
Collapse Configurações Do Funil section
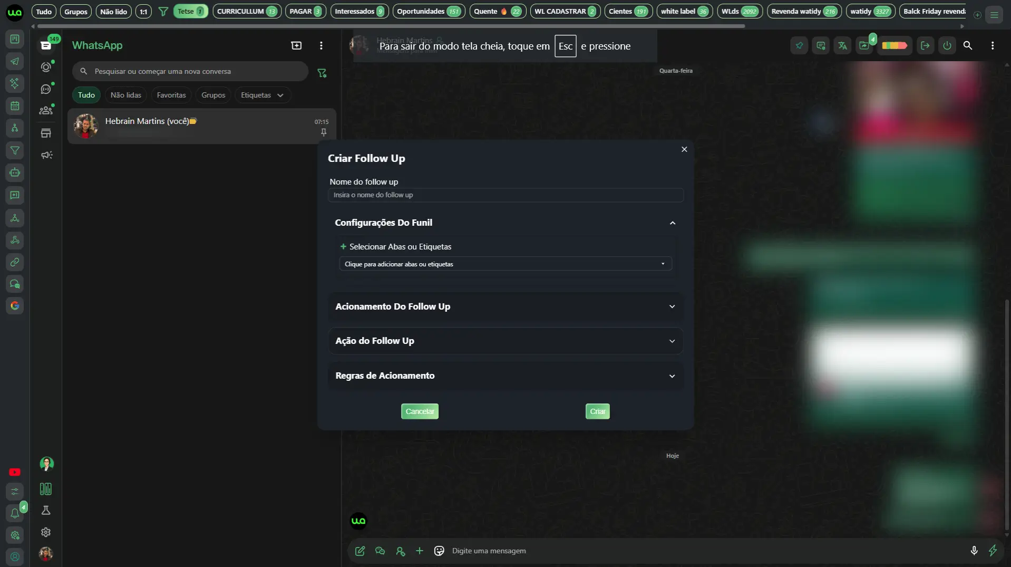tap(672, 223)
